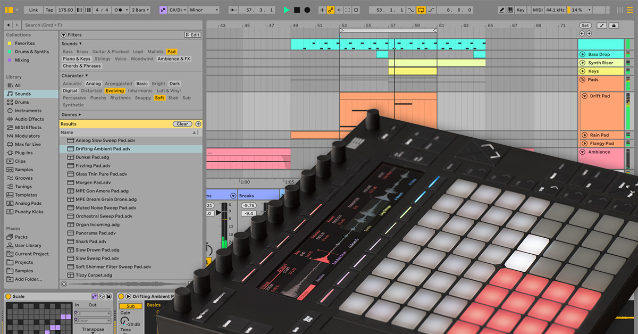Toggle the Automation Arm button

[331, 10]
